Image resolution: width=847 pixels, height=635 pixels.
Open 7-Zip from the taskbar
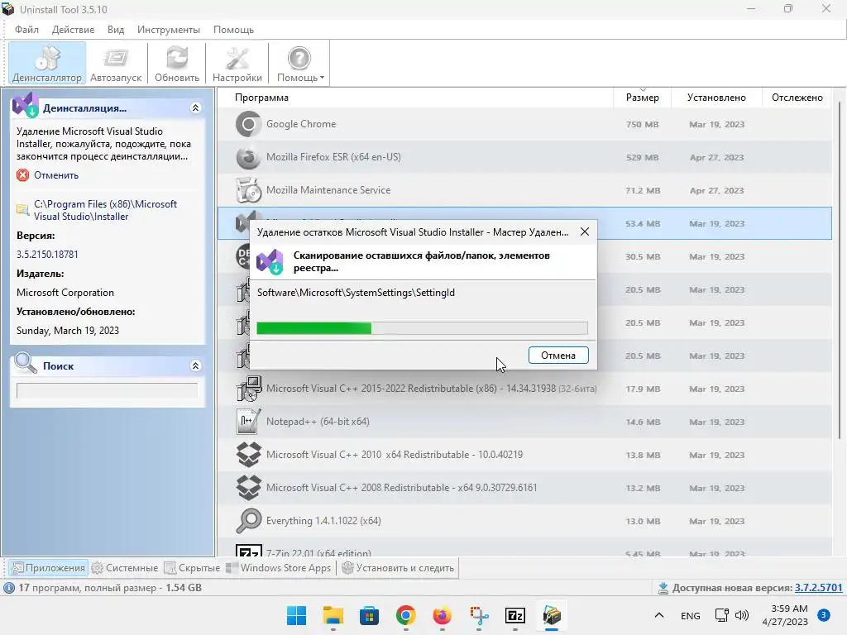pyautogui.click(x=515, y=615)
